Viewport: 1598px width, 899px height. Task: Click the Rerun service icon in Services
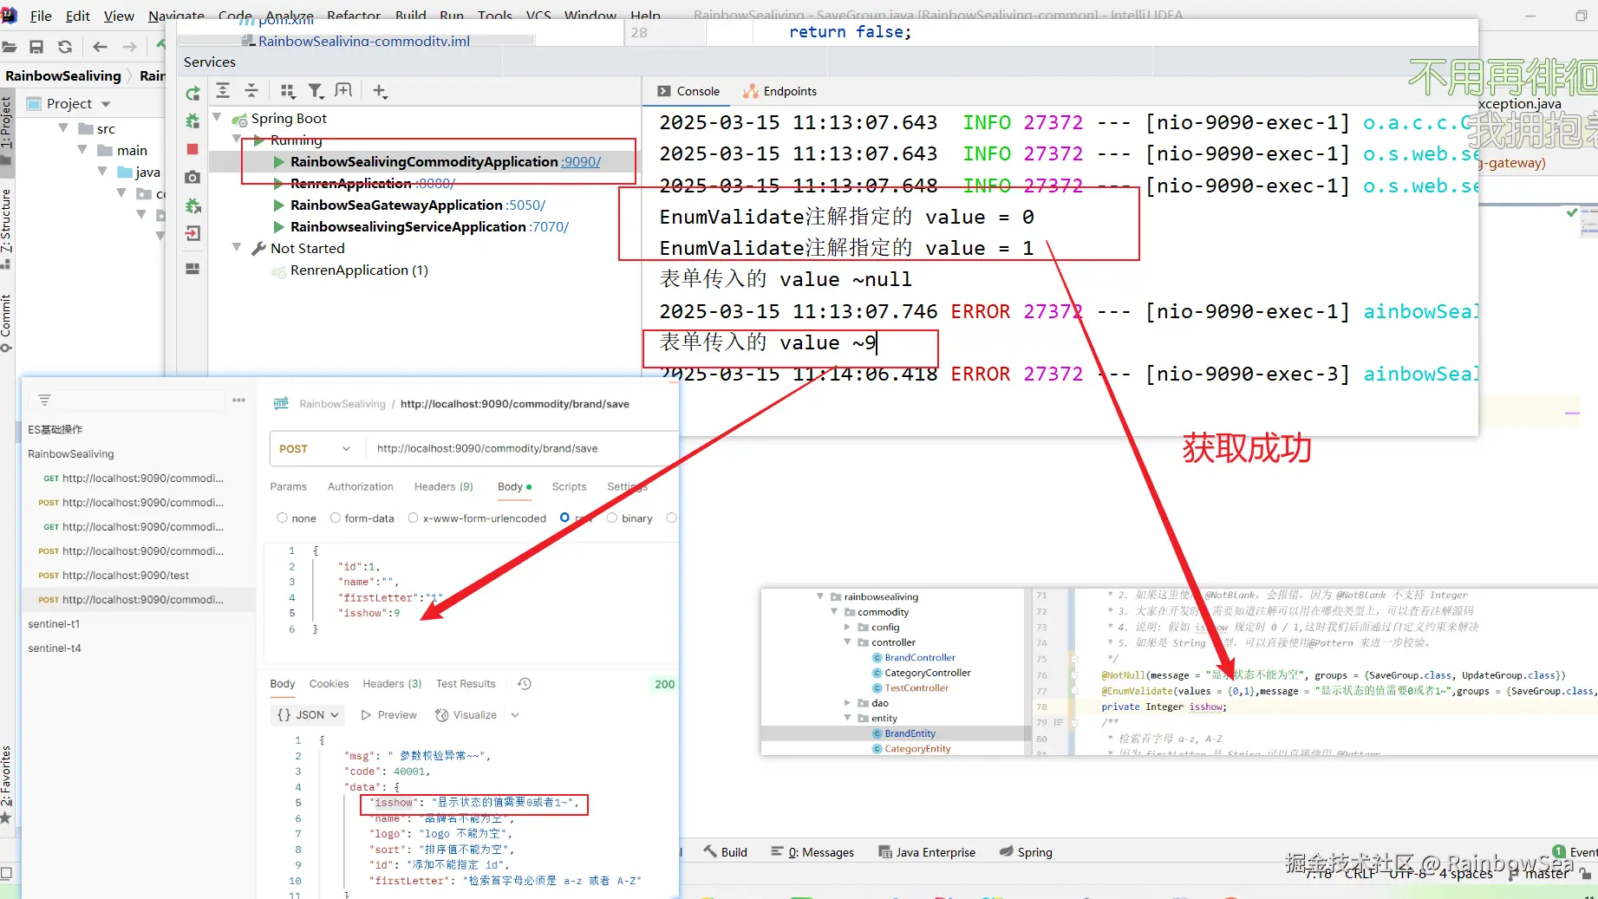click(192, 93)
